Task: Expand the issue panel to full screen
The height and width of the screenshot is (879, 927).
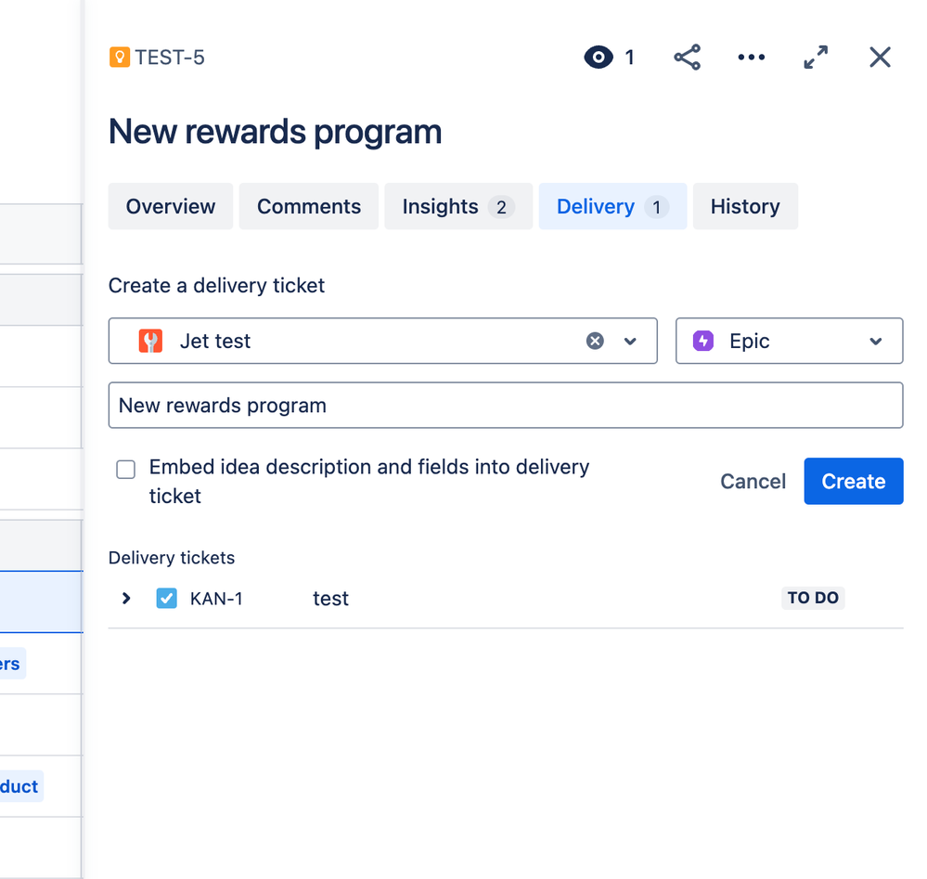Action: pyautogui.click(x=816, y=58)
